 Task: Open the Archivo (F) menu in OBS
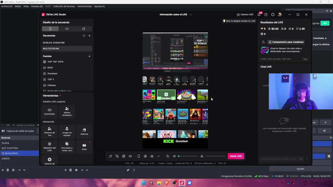point(7,6)
